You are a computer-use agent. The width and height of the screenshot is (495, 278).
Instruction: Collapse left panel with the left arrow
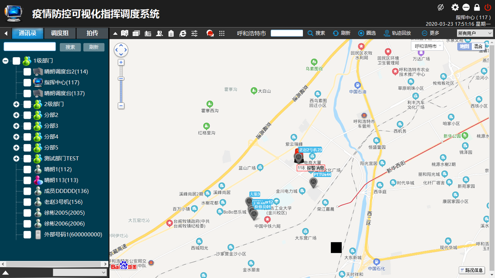6,33
